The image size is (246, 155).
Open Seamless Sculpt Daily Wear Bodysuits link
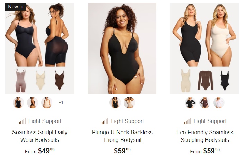coord(40,136)
